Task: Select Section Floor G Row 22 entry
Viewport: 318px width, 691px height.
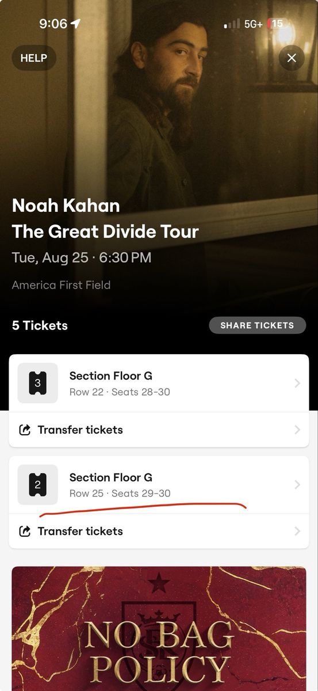Action: point(159,383)
